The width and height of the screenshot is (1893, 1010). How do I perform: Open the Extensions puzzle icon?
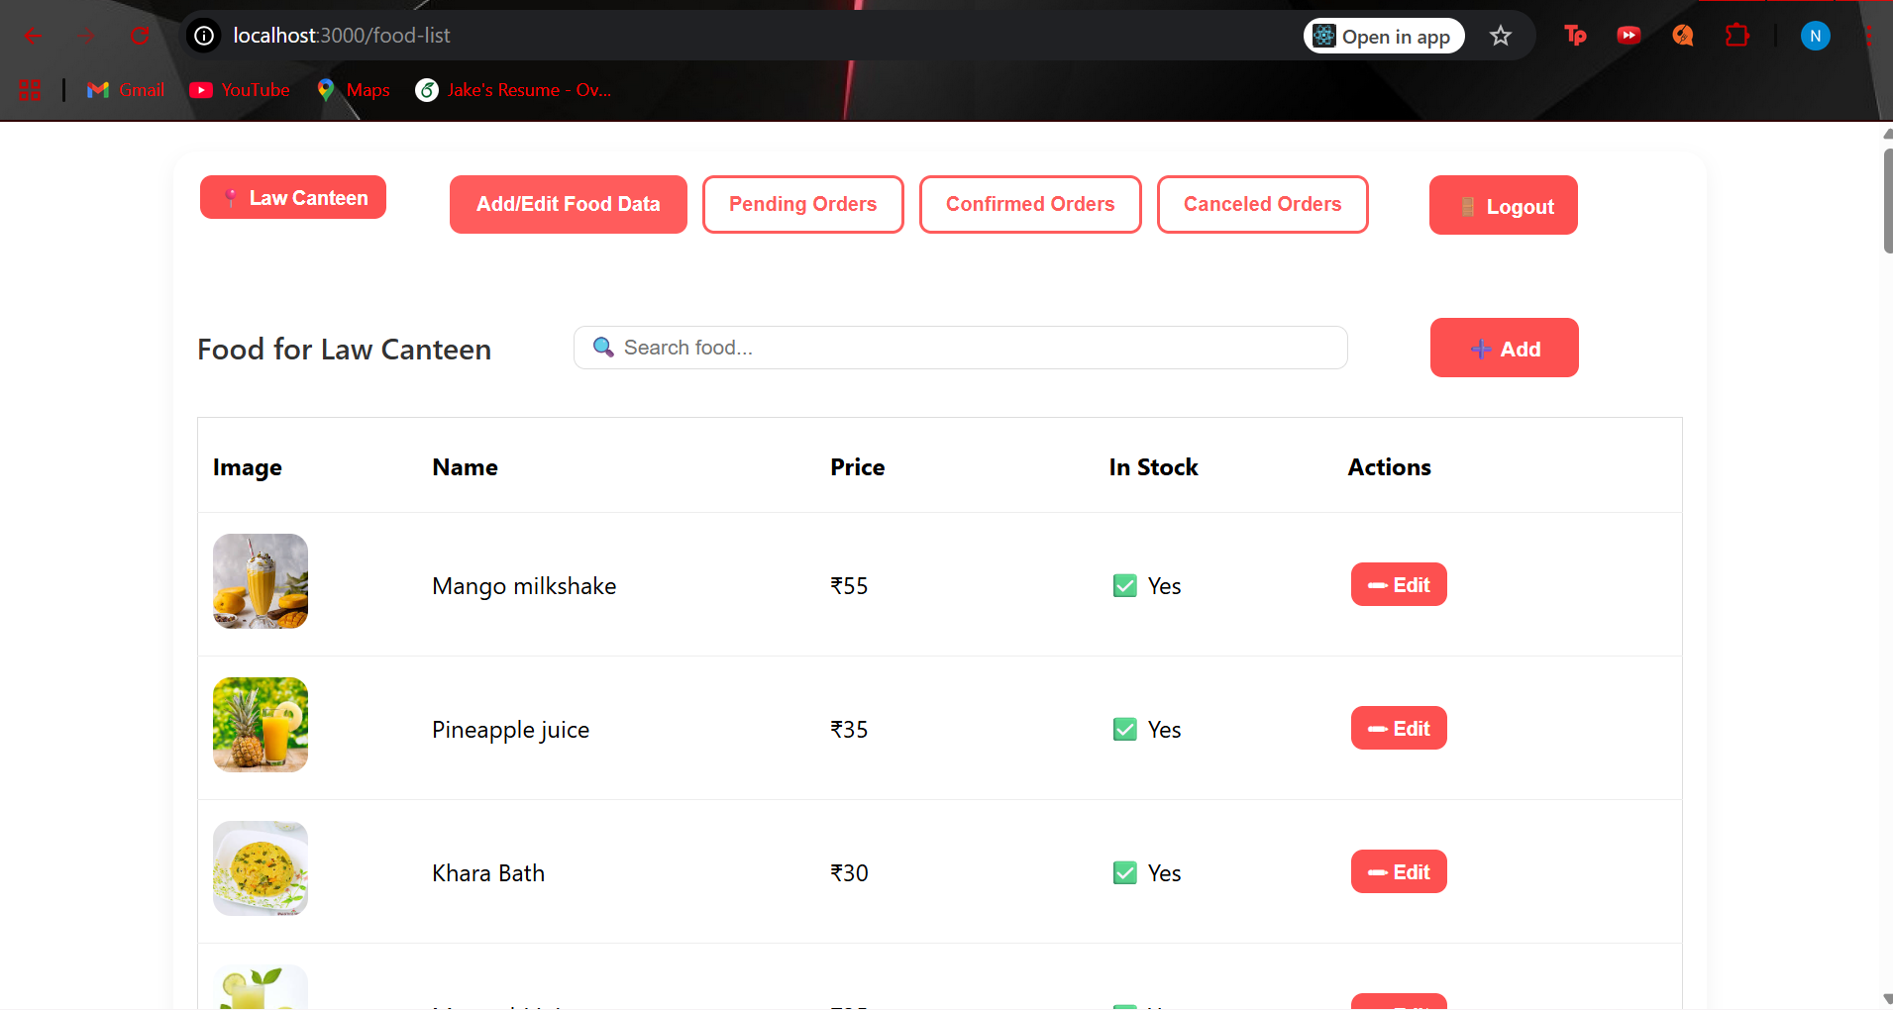(x=1736, y=37)
